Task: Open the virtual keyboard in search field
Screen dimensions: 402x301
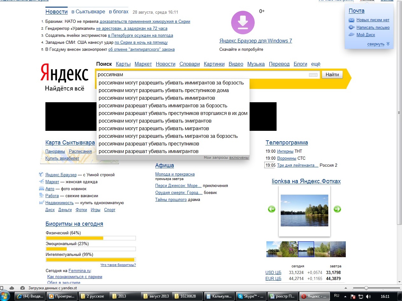Action: (x=313, y=75)
